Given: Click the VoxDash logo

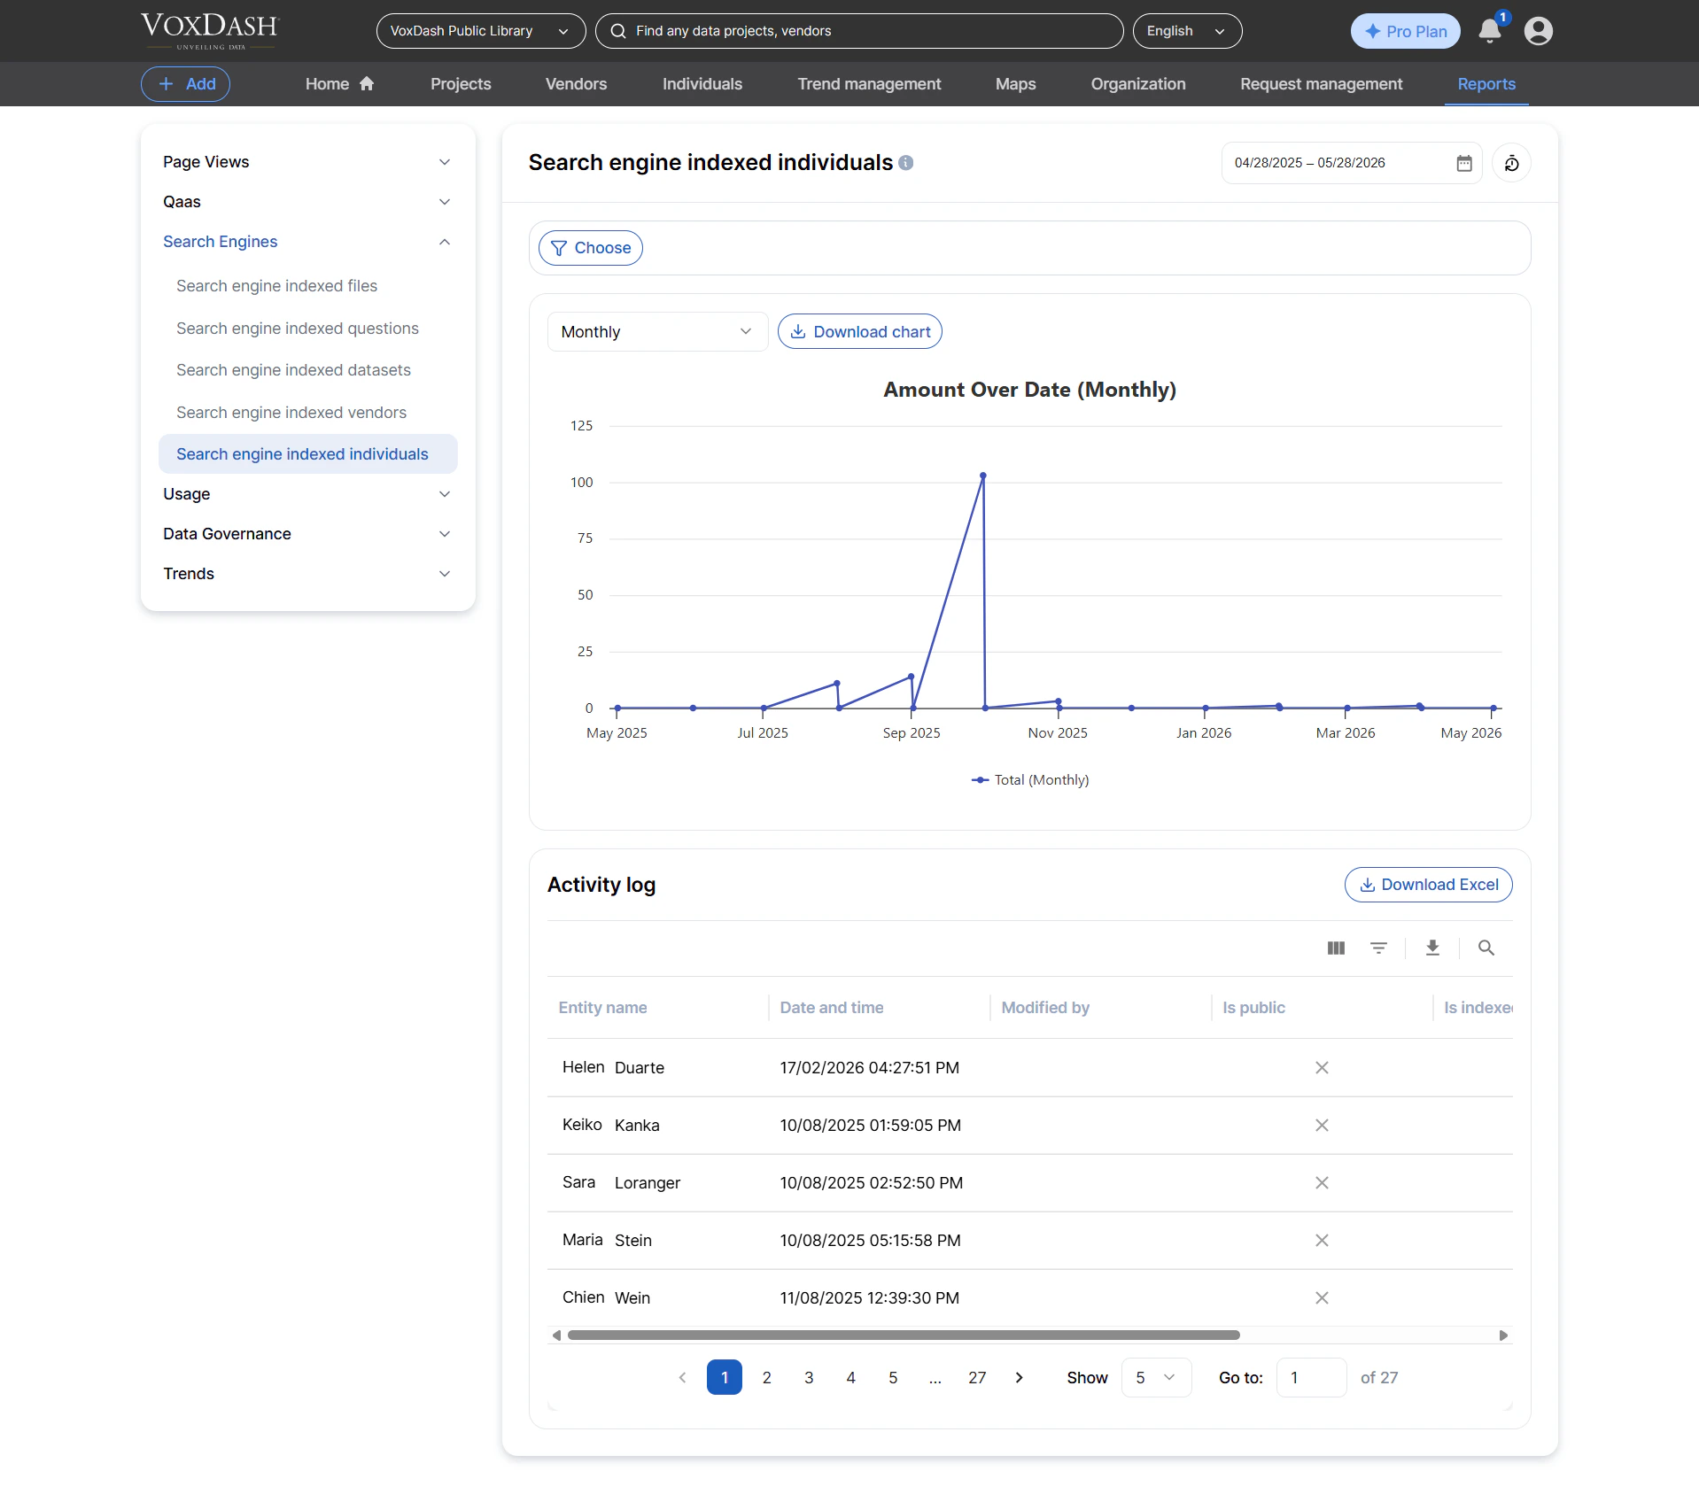Looking at the screenshot, I should pos(210,31).
